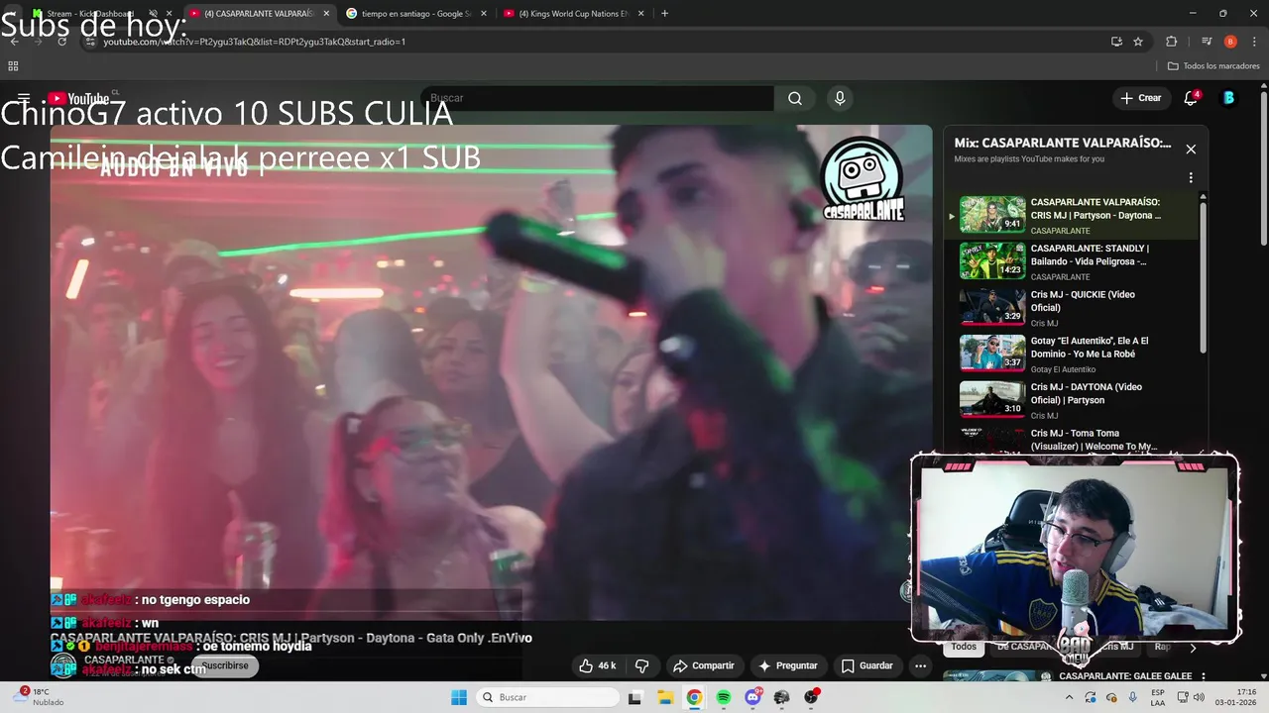Like the video with thumbs up

(x=597, y=665)
